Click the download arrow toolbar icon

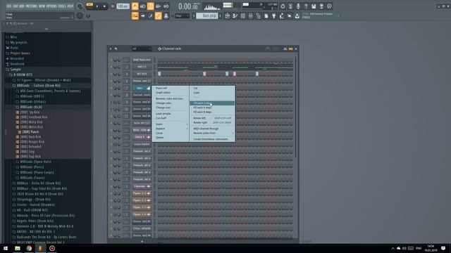(297, 16)
